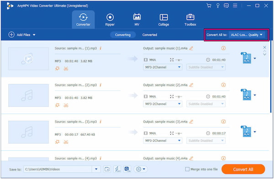Switch to the Converter tab

click(83, 20)
